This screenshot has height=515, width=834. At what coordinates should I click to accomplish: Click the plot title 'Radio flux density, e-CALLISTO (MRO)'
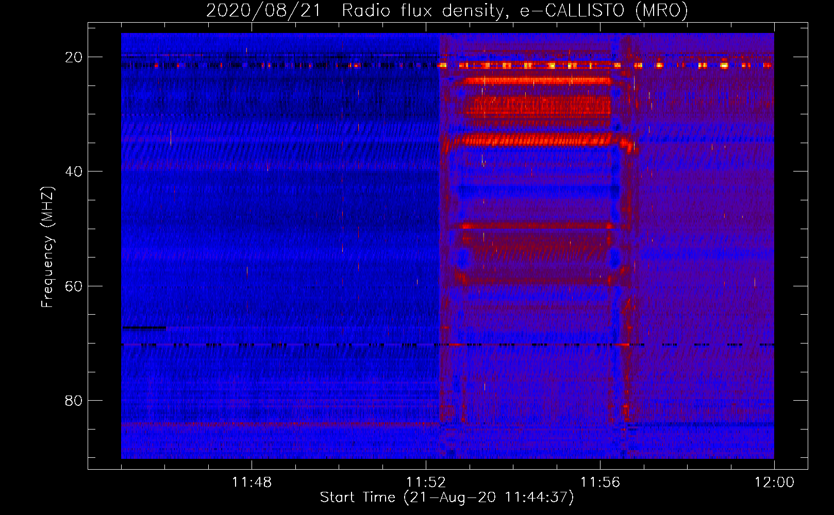[515, 11]
